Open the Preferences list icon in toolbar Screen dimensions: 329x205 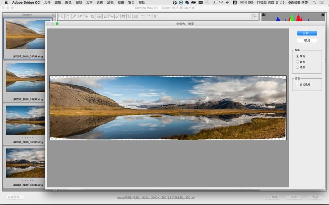click(136, 16)
